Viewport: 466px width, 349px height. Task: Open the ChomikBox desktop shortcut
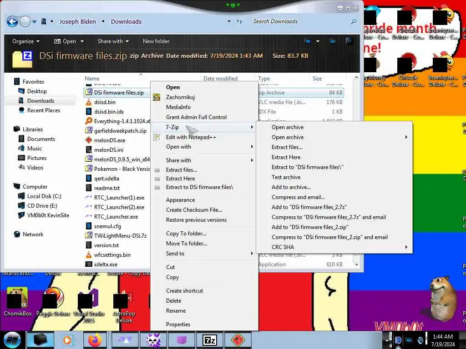coord(17,301)
